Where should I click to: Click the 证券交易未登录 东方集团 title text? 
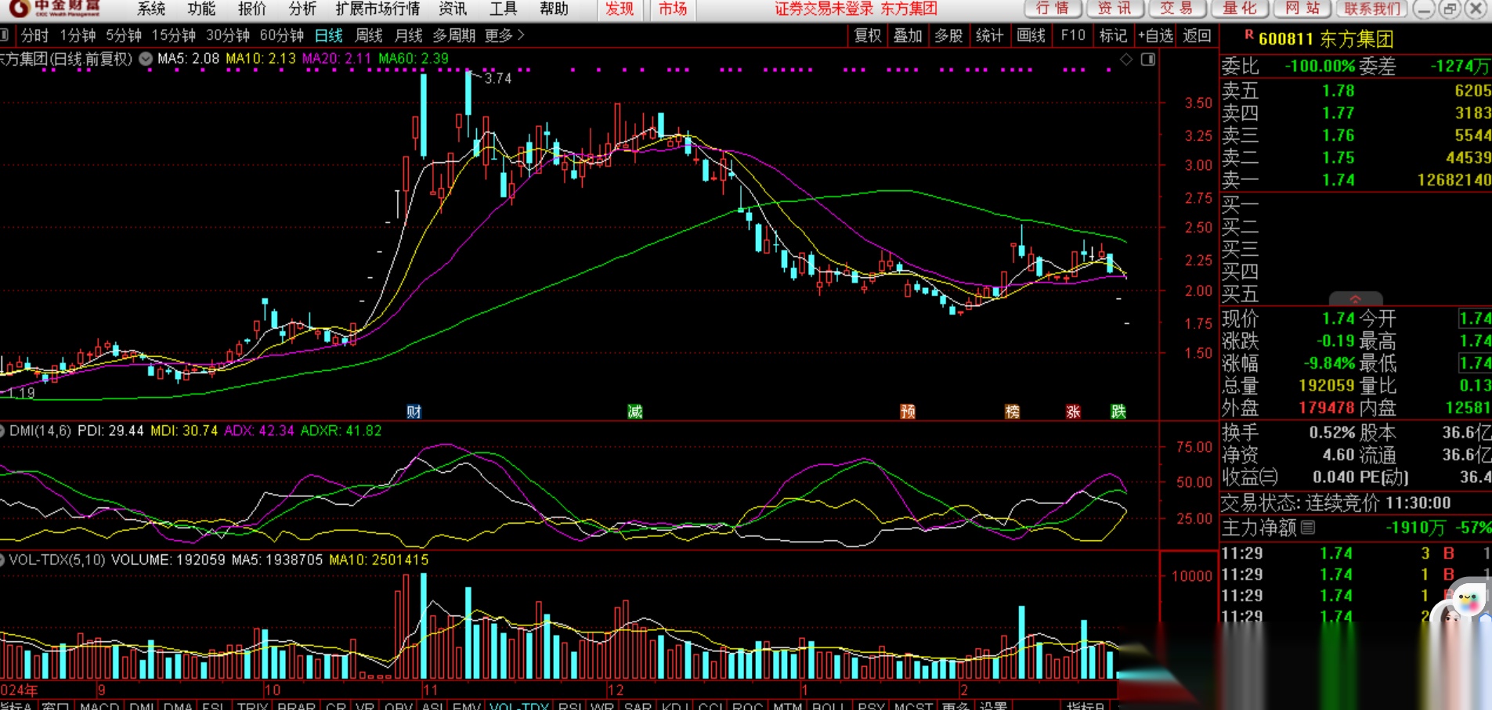856,9
